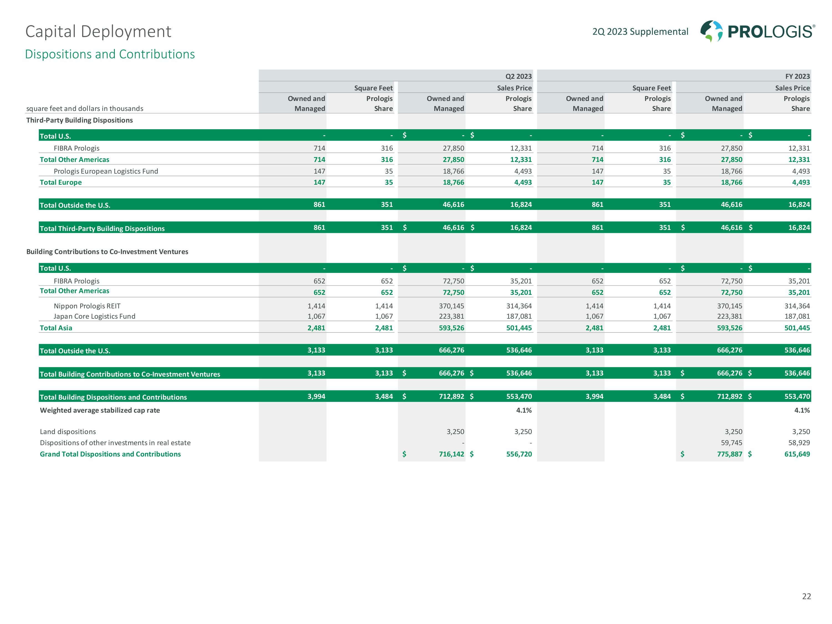The height and width of the screenshot is (624, 832).
Task: Click Total Building Contributions to Co-Investment Ventures bar
Action: coord(130,374)
